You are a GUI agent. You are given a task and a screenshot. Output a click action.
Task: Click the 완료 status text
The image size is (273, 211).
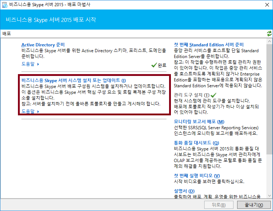coord(162,65)
